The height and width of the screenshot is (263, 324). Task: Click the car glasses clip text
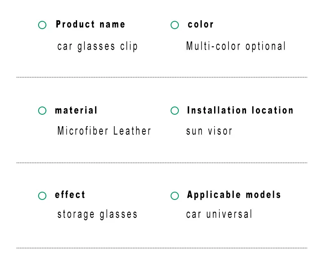97,47
